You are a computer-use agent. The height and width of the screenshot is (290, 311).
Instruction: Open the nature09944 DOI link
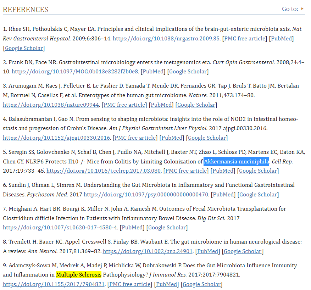coord(51,105)
